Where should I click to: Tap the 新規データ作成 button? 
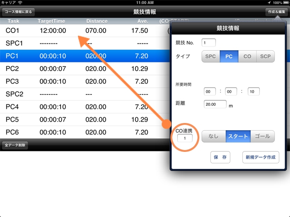tap(261, 157)
